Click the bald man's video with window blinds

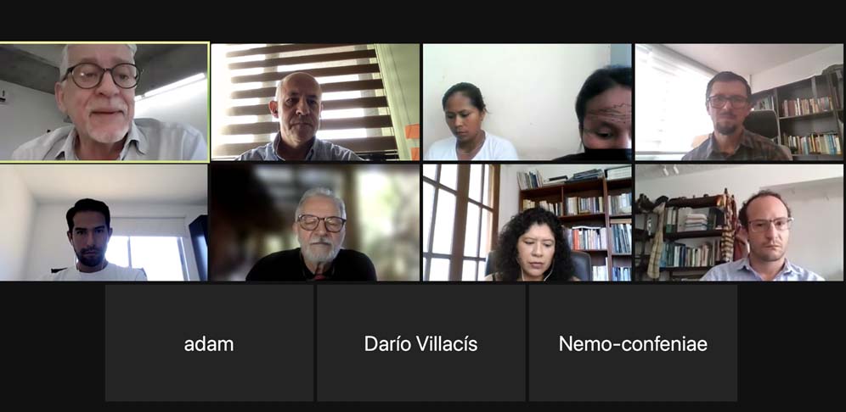tap(315, 103)
